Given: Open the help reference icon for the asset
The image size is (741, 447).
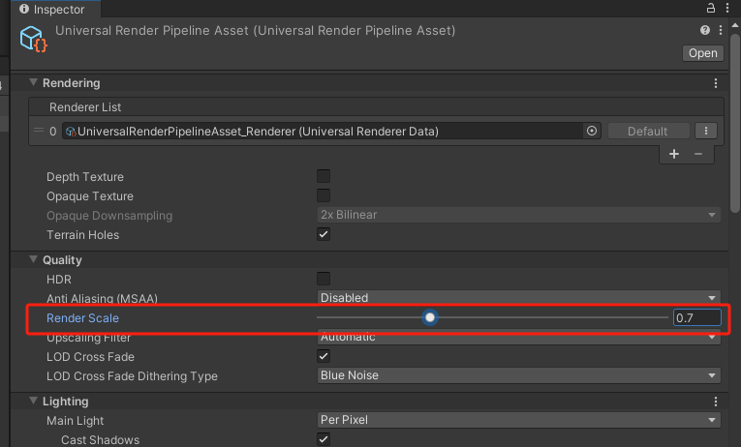Looking at the screenshot, I should (704, 32).
